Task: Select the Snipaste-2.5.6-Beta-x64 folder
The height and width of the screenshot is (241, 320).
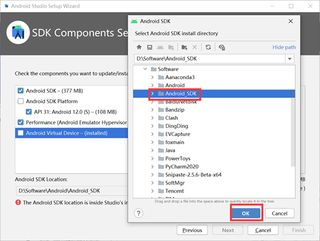Action: tap(193, 175)
